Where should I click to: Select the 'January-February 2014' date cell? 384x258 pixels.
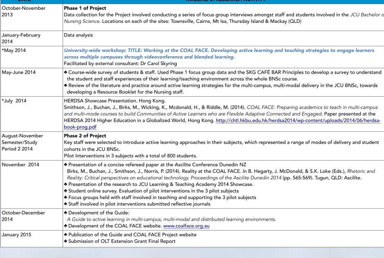(32, 38)
